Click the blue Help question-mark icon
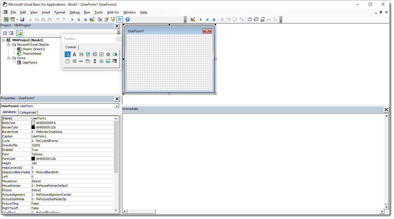The height and width of the screenshot is (219, 394). click(x=128, y=19)
